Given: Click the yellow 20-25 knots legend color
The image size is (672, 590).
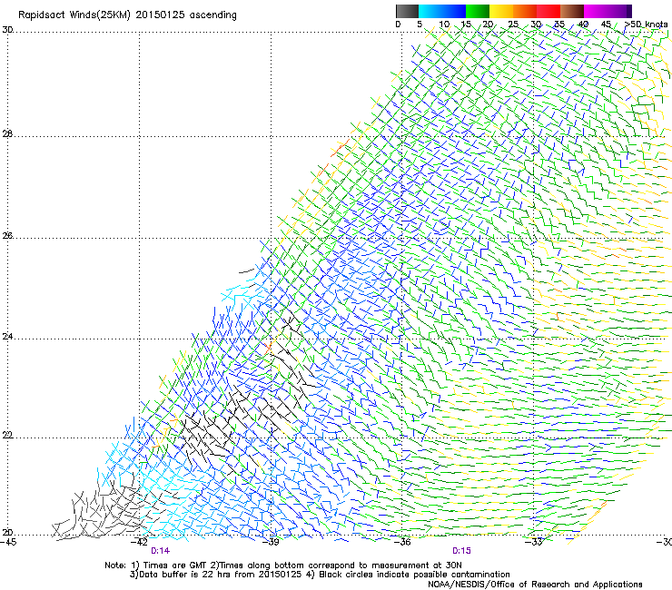Looking at the screenshot, I should pyautogui.click(x=501, y=11).
